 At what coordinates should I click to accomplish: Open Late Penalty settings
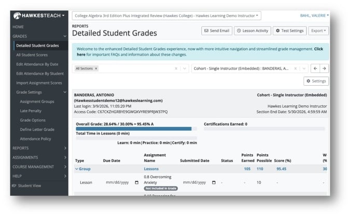click(31, 111)
